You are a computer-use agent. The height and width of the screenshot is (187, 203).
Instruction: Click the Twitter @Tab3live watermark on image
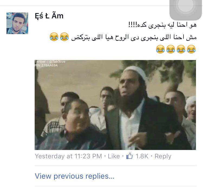click(50, 62)
